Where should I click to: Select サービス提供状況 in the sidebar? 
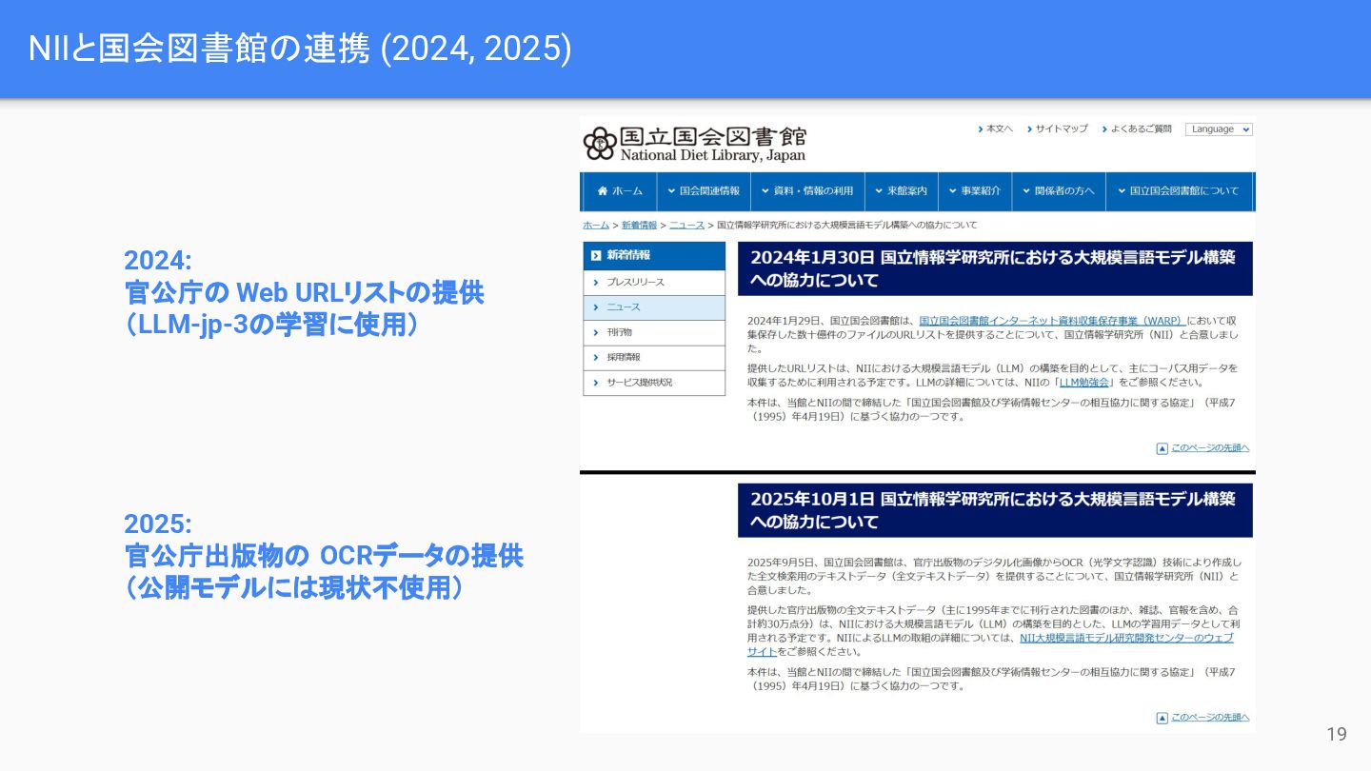[x=654, y=383]
